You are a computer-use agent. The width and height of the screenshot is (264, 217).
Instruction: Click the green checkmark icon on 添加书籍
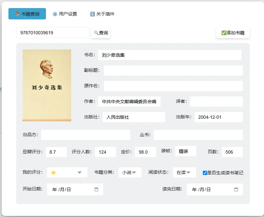(x=224, y=33)
